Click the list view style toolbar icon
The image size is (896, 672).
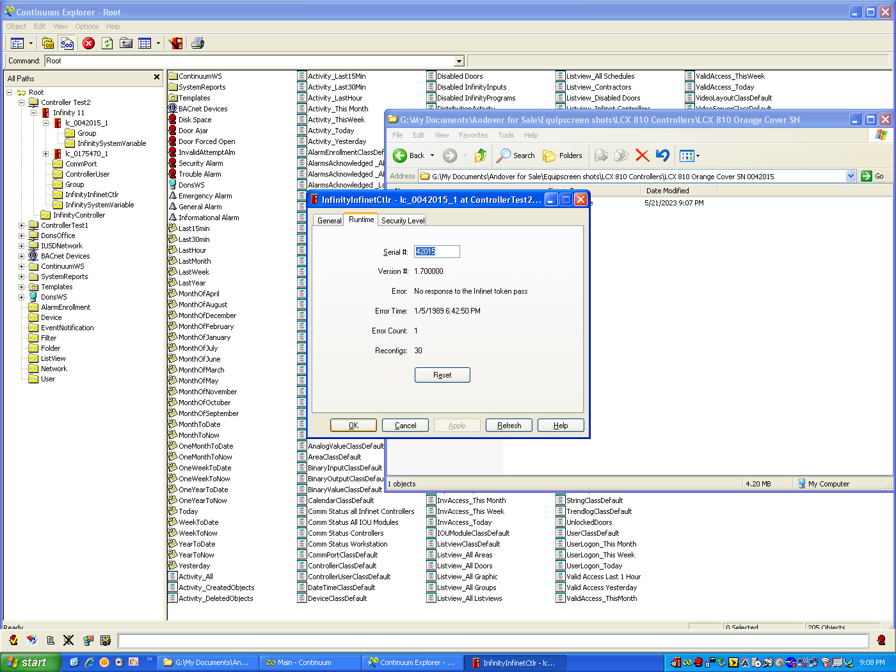(145, 44)
